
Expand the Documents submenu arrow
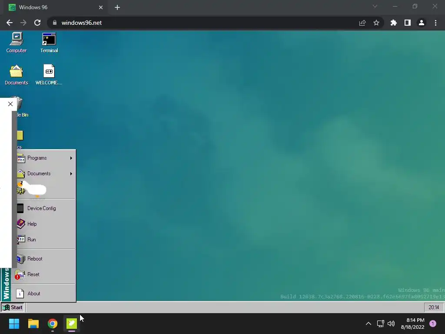pyautogui.click(x=71, y=174)
